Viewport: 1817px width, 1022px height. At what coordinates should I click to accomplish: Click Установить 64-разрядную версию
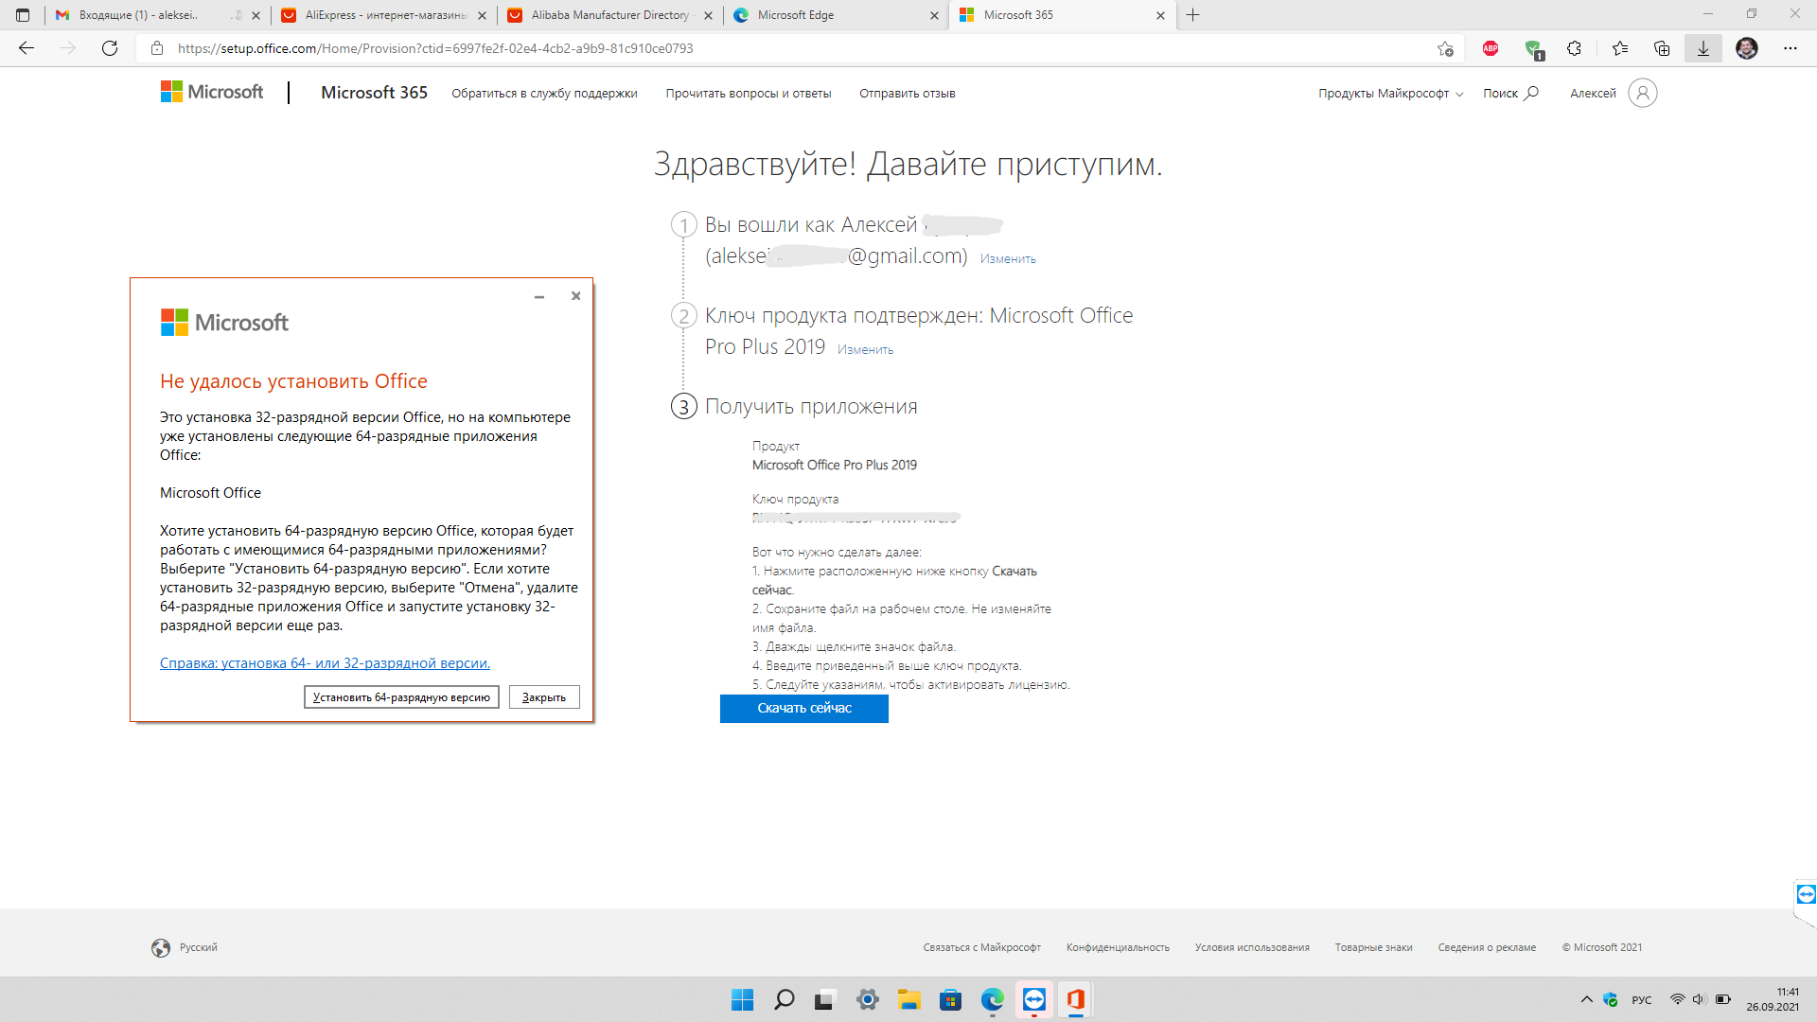[401, 697]
